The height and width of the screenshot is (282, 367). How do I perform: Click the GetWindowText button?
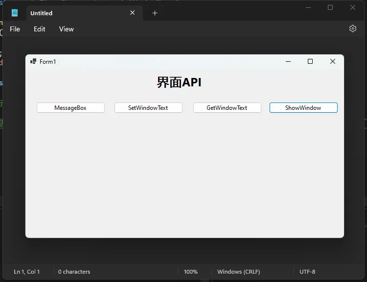[227, 108]
